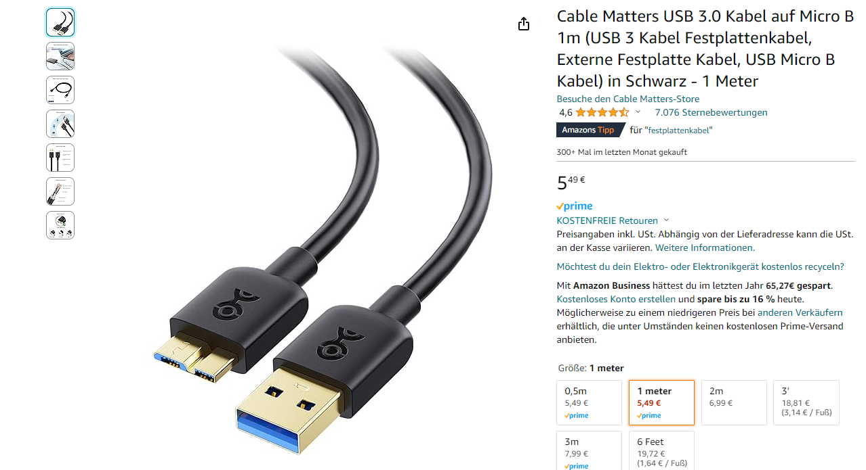Select the fourth product thumbnail image
The width and height of the screenshot is (866, 470).
click(60, 124)
